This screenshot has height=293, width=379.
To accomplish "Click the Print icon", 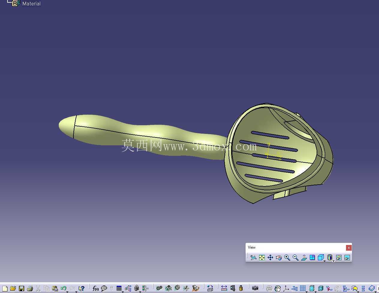I will pyautogui.click(x=30, y=288).
